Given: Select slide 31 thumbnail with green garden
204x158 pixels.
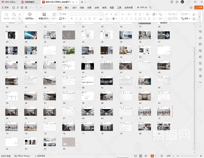Looking at the screenshot, I should [68, 50].
